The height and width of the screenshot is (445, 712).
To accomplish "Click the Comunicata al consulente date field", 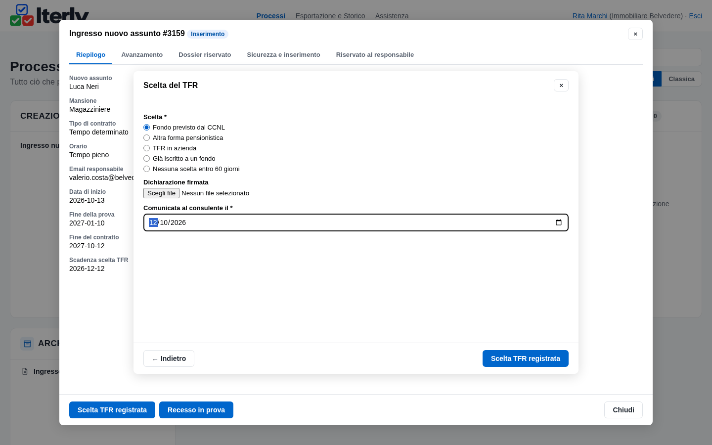I will pos(356,222).
